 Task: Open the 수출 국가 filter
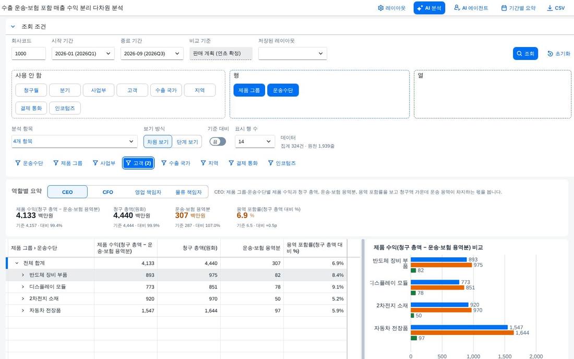176,163
